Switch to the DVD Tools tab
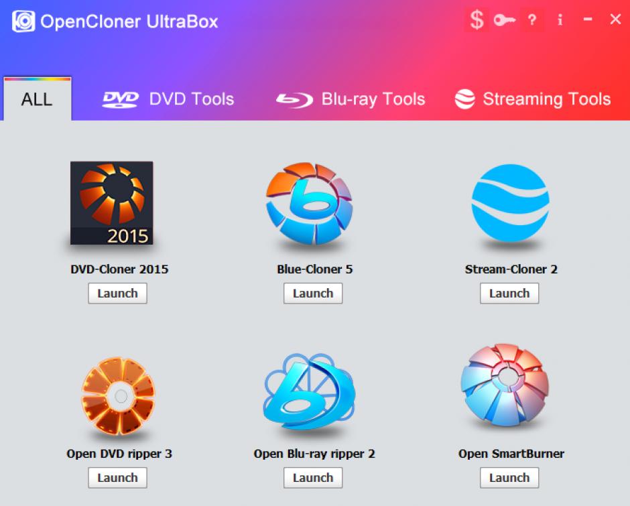The width and height of the screenshot is (630, 506). click(168, 99)
